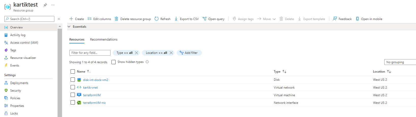The width and height of the screenshot is (416, 117).
Task: Click the Activity log icon in sidebar
Action: [x=6, y=35]
